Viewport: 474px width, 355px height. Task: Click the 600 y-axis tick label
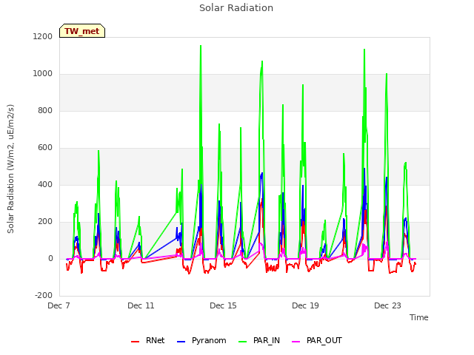[x=45, y=148]
